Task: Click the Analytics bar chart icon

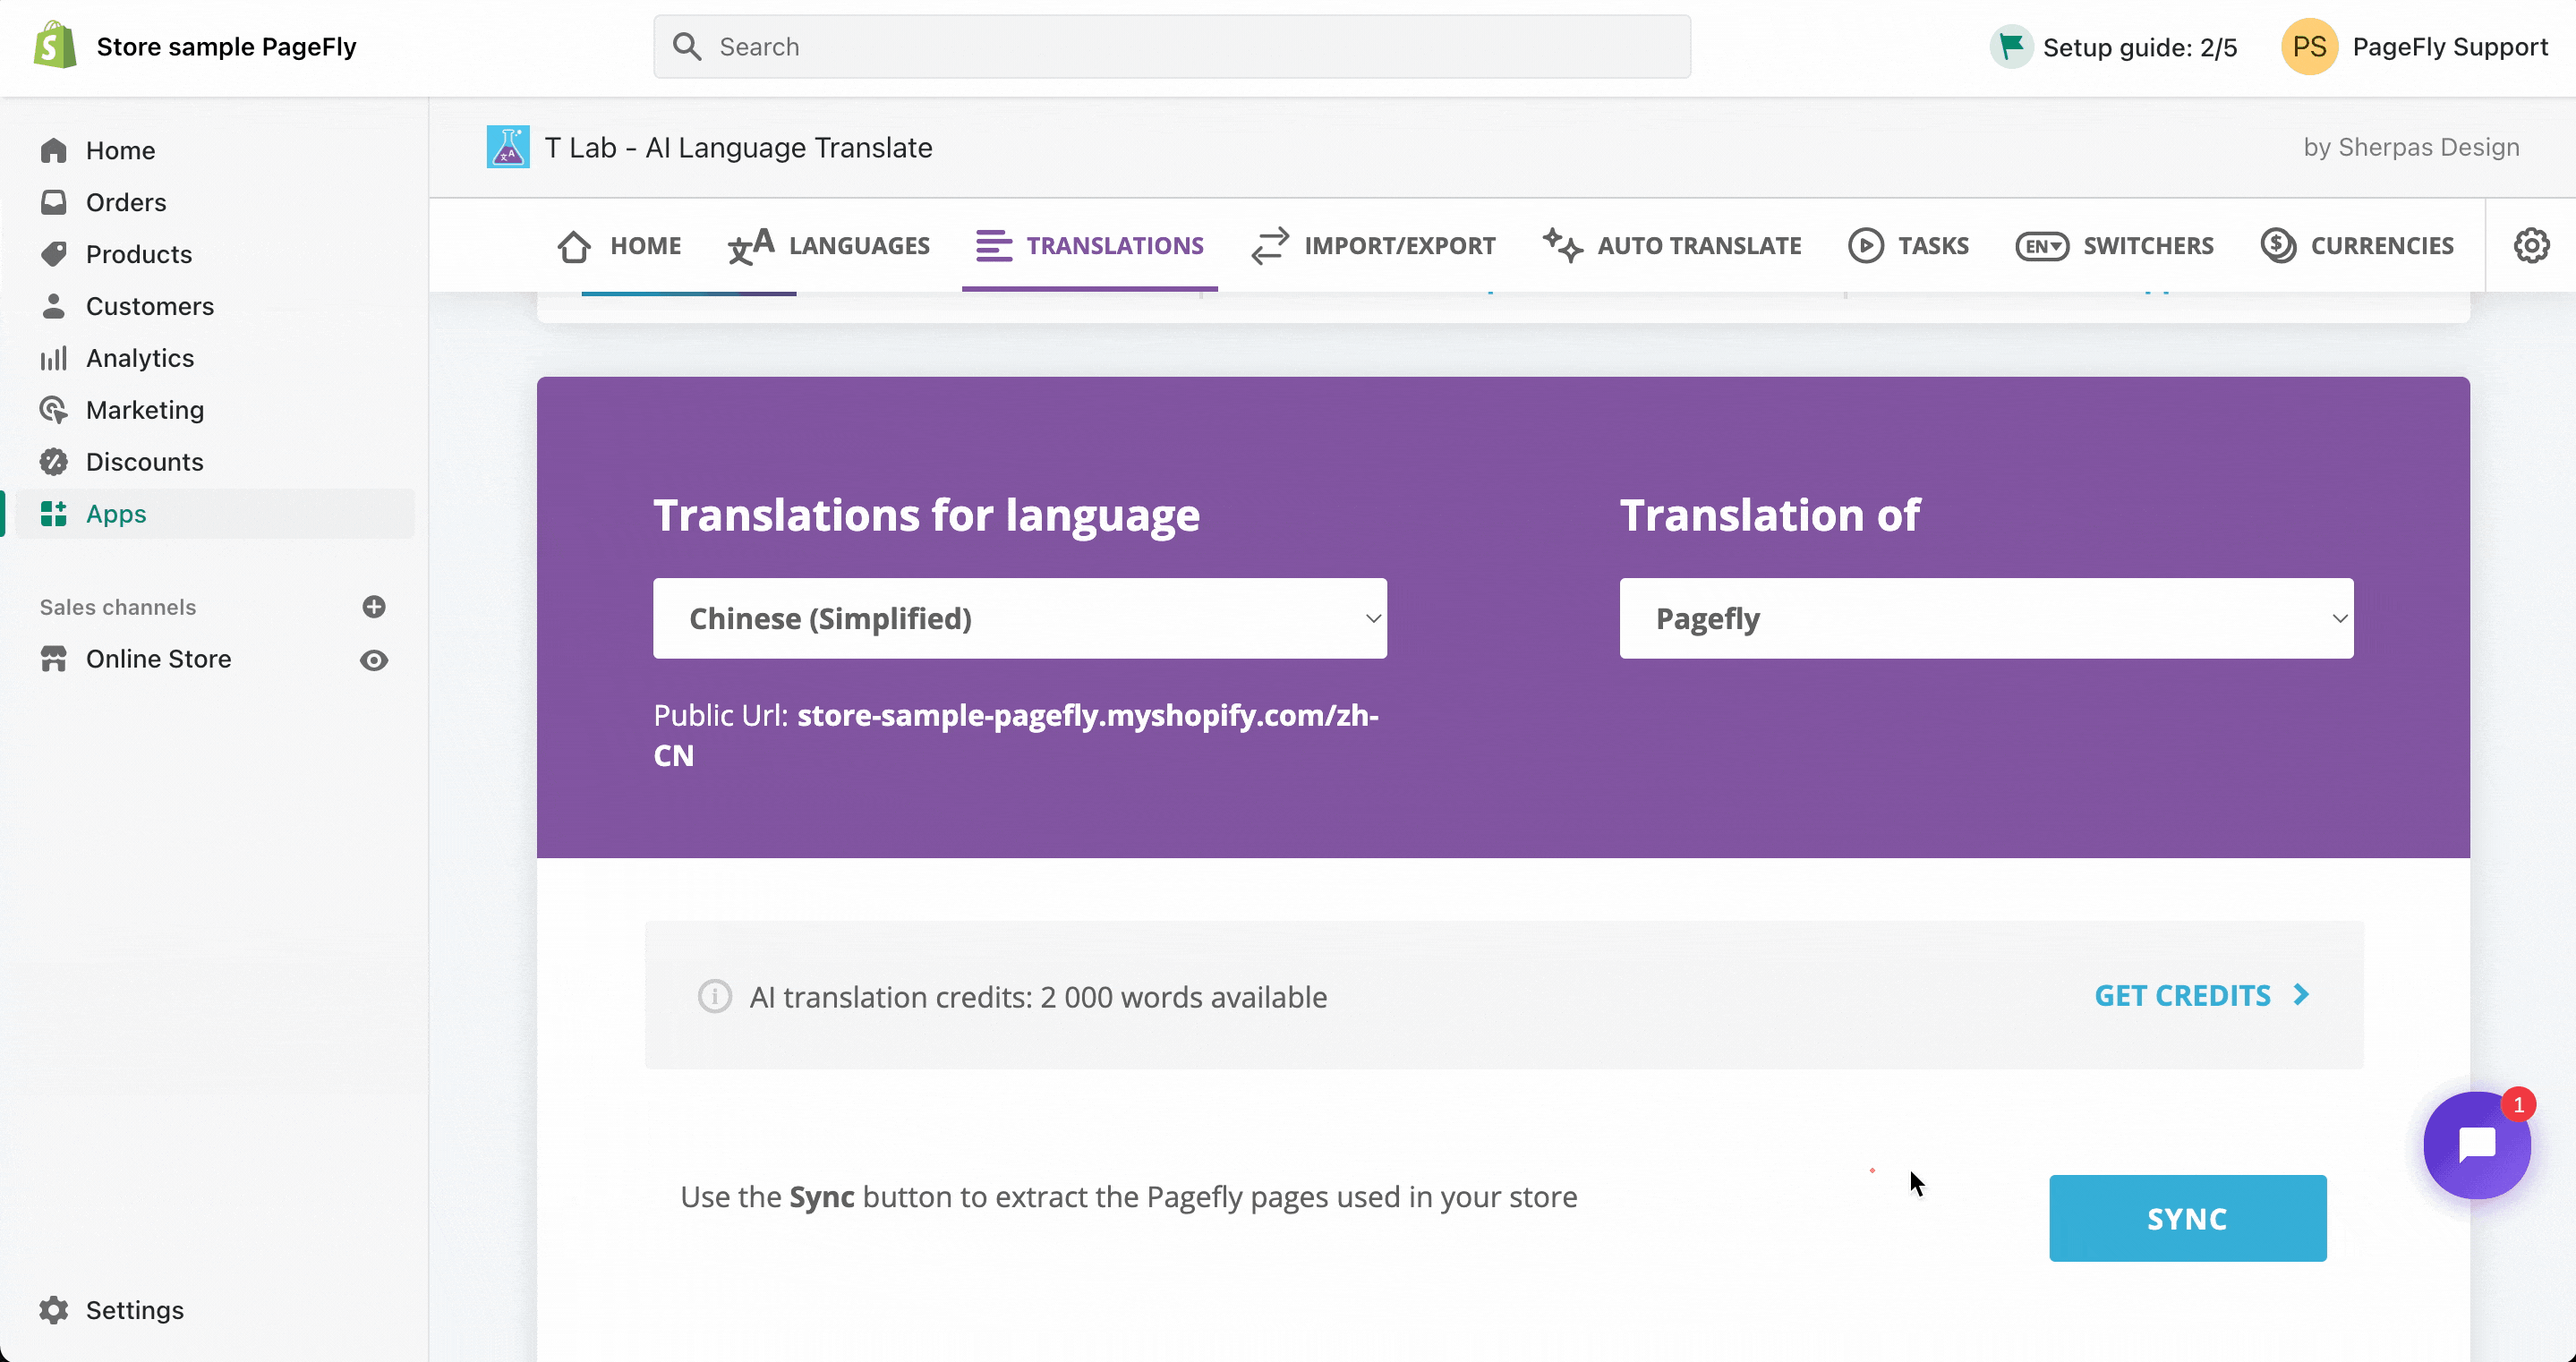Action: click(54, 358)
